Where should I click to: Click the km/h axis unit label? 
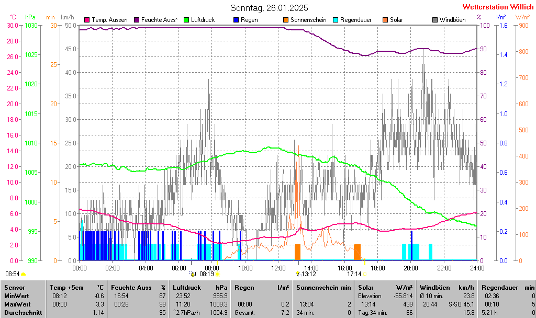pos(68,17)
